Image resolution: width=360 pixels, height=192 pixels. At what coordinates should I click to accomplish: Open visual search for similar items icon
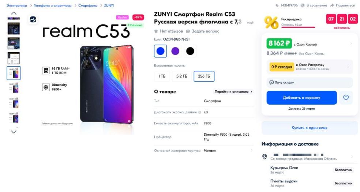coord(33,19)
